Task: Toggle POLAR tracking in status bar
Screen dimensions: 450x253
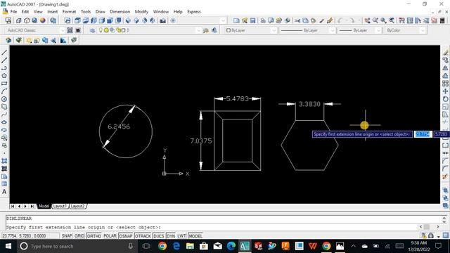Action: [110, 236]
